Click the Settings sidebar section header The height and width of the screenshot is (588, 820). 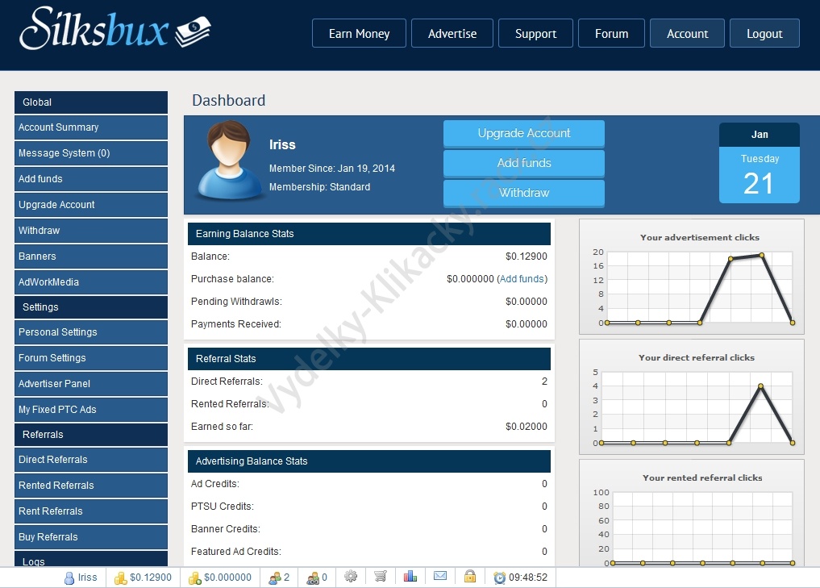pyautogui.click(x=91, y=307)
